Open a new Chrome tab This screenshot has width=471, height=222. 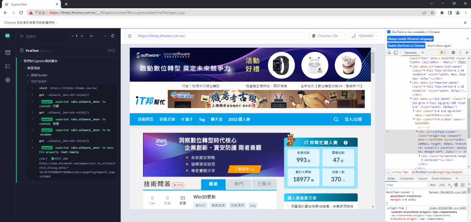(x=66, y=4)
